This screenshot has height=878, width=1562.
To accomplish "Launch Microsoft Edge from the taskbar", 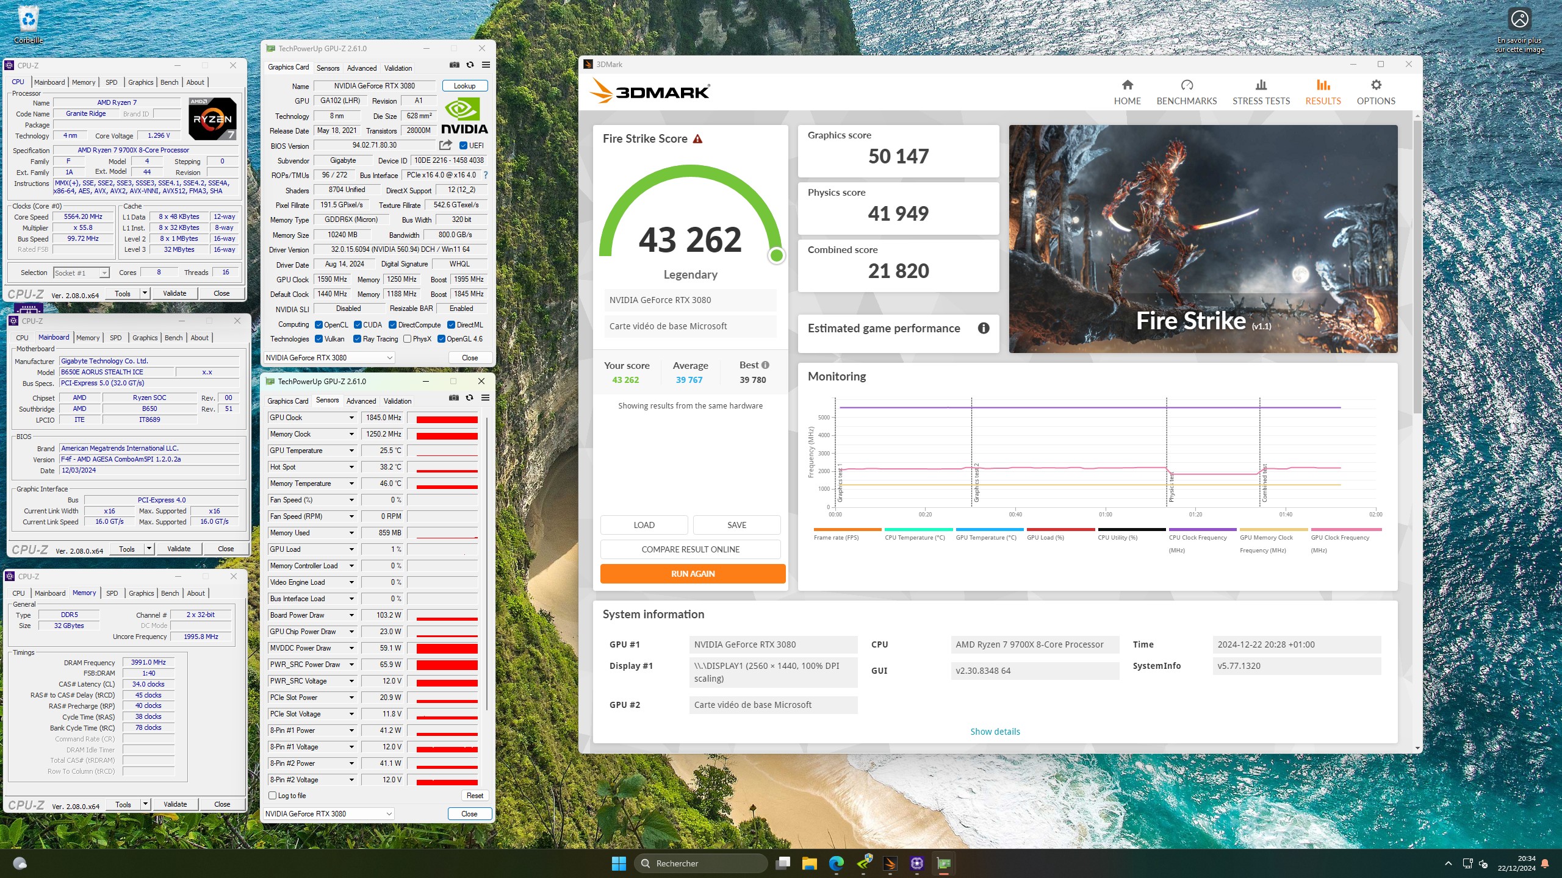I will [836, 863].
